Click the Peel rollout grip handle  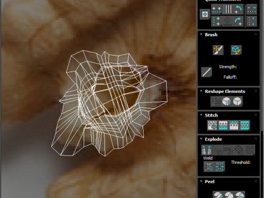point(256,181)
